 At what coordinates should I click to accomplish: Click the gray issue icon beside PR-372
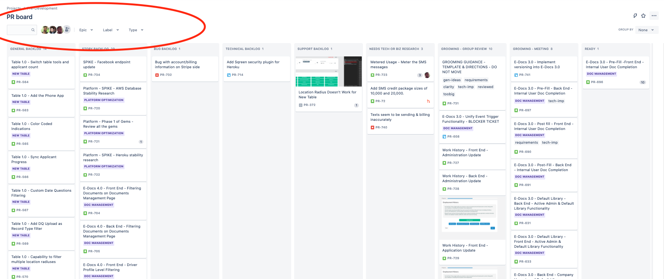point(301,105)
